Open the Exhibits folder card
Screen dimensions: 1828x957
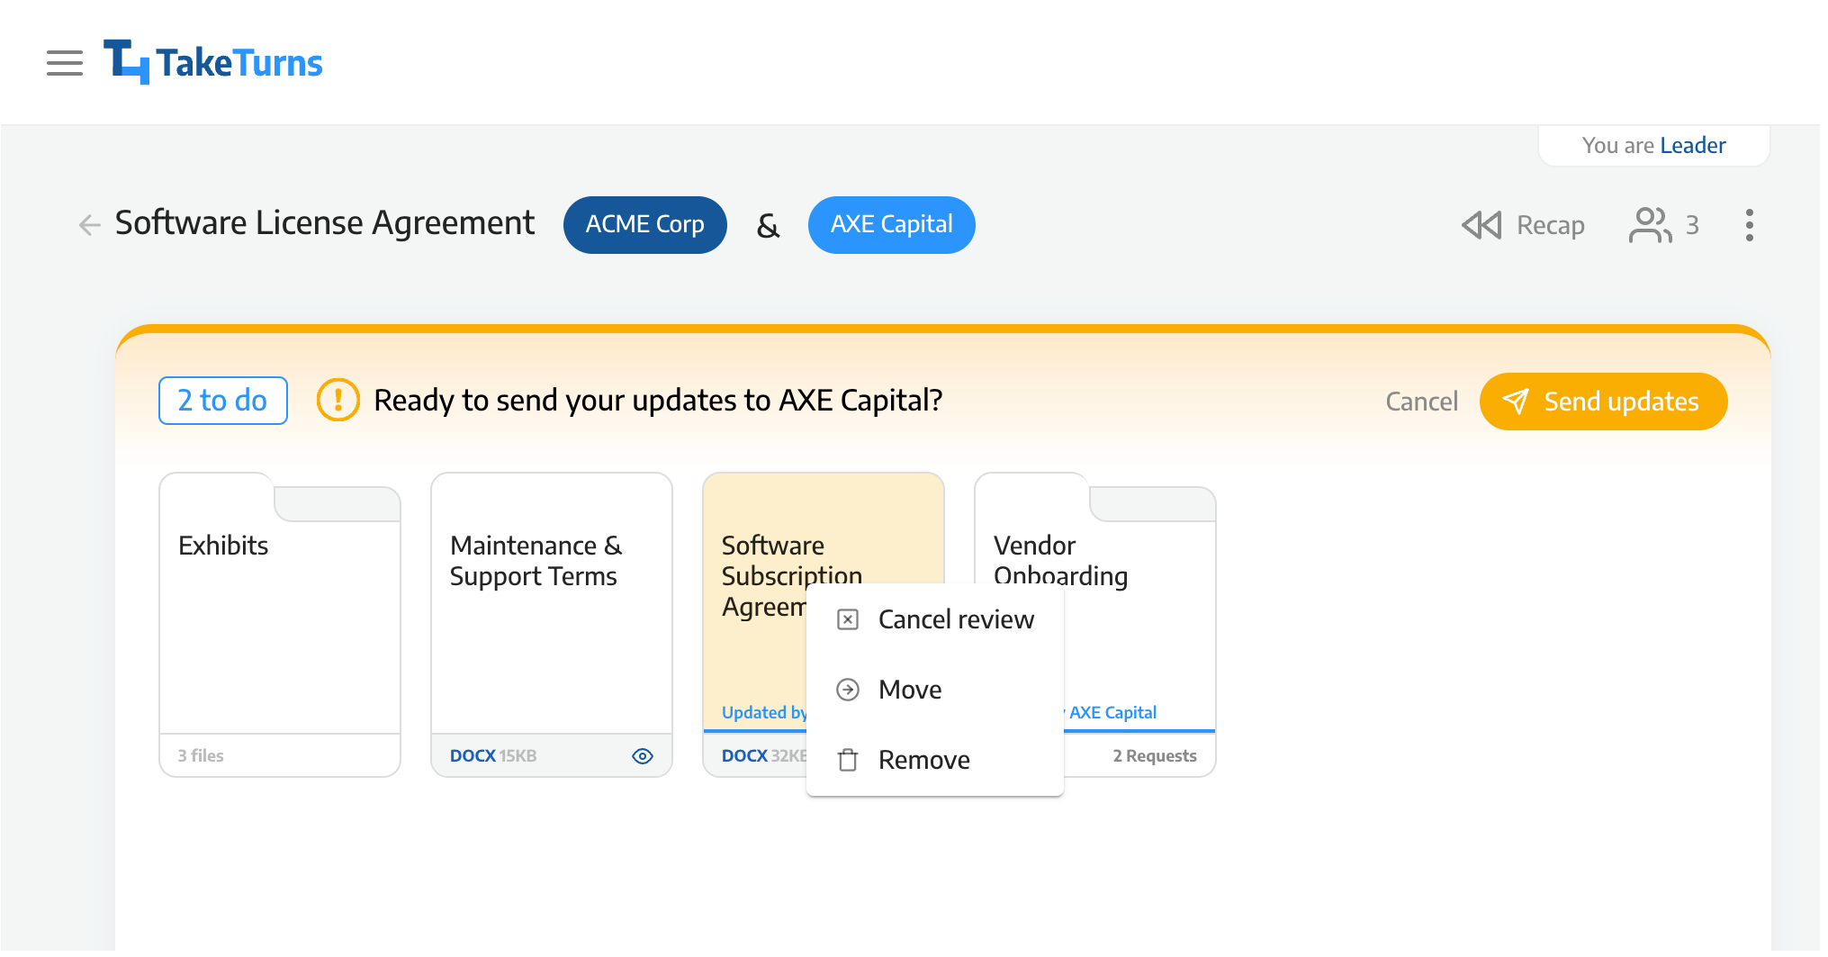pyautogui.click(x=280, y=624)
